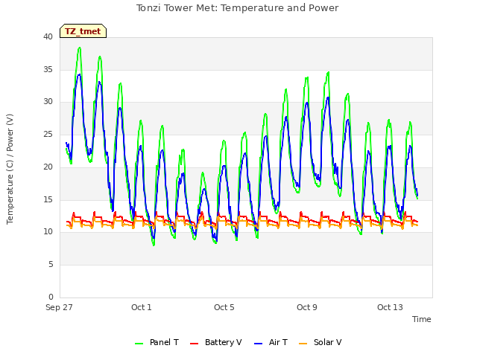Click the 40 y-axis tick label
Image resolution: width=477 pixels, height=357 pixels.
[48, 37]
